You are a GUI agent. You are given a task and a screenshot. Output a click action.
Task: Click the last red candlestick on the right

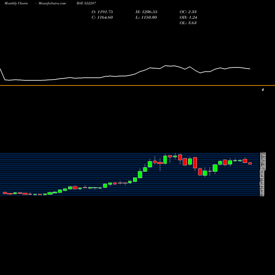point(250,163)
